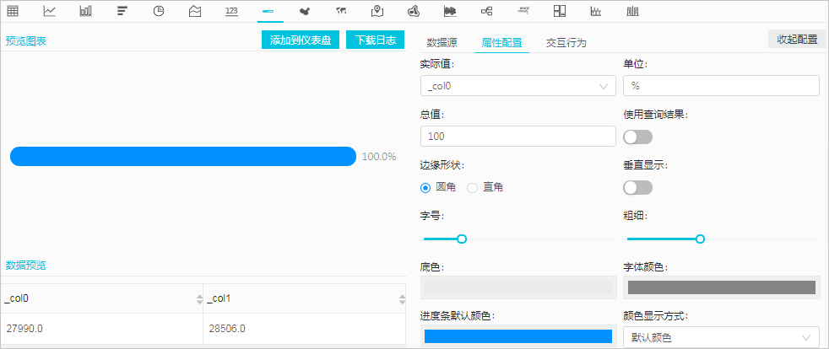The width and height of the screenshot is (829, 349).
Task: Select the histogram chart icon
Action: (596, 11)
